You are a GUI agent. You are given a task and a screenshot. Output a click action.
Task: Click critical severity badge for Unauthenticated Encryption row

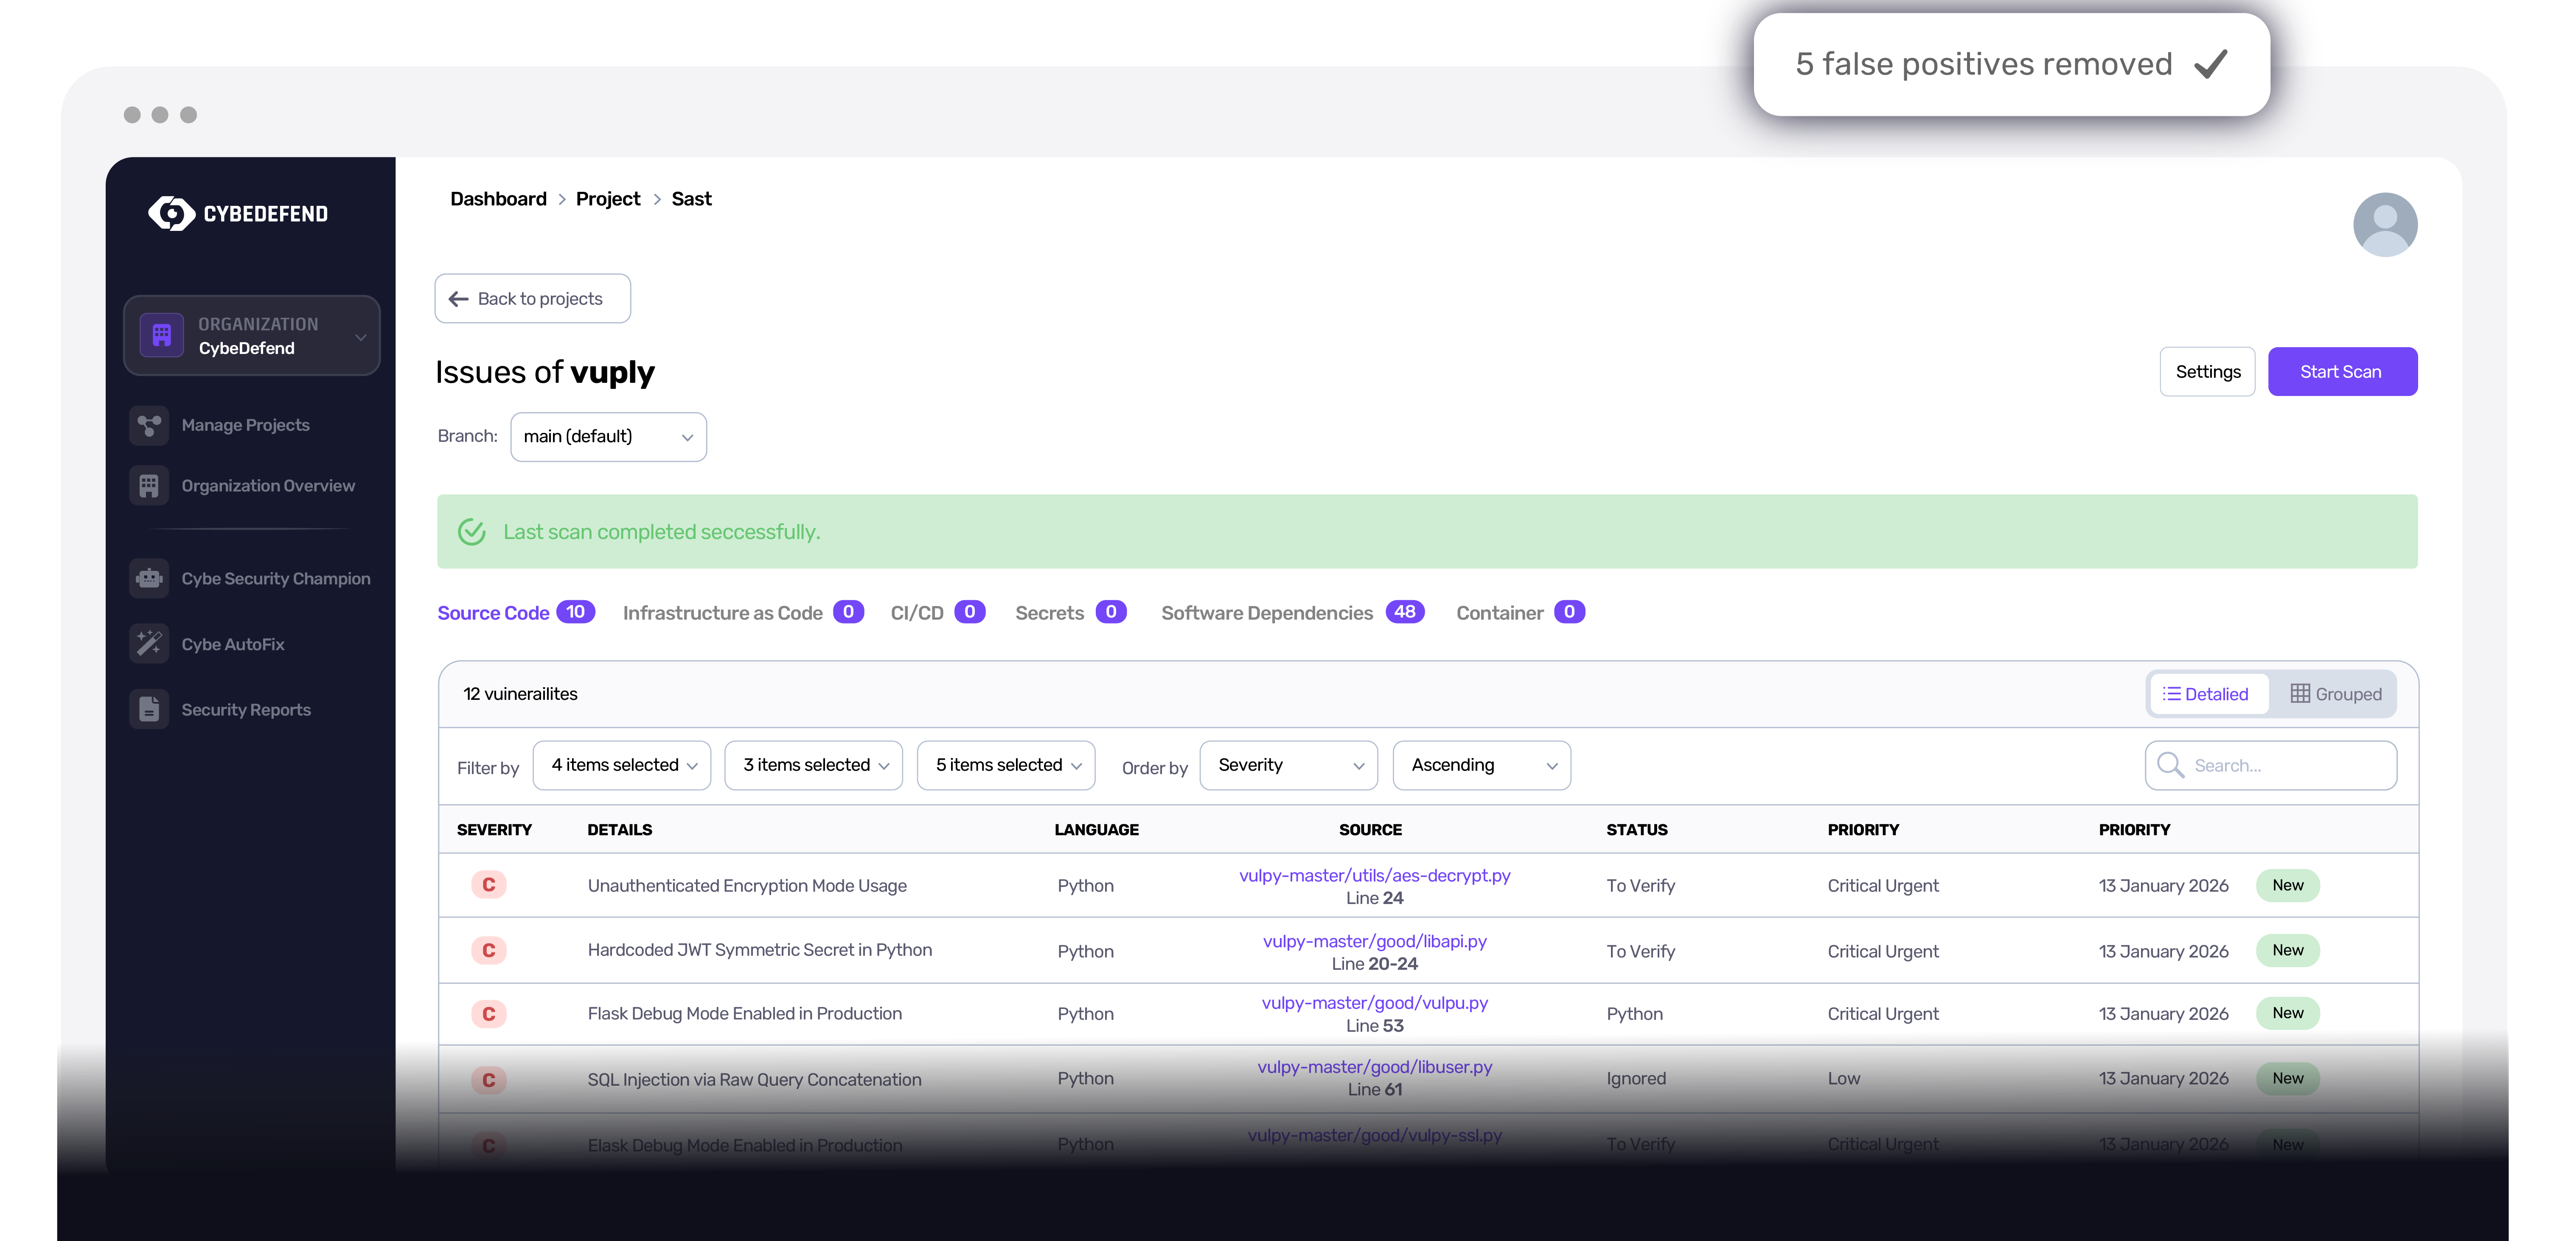(489, 885)
